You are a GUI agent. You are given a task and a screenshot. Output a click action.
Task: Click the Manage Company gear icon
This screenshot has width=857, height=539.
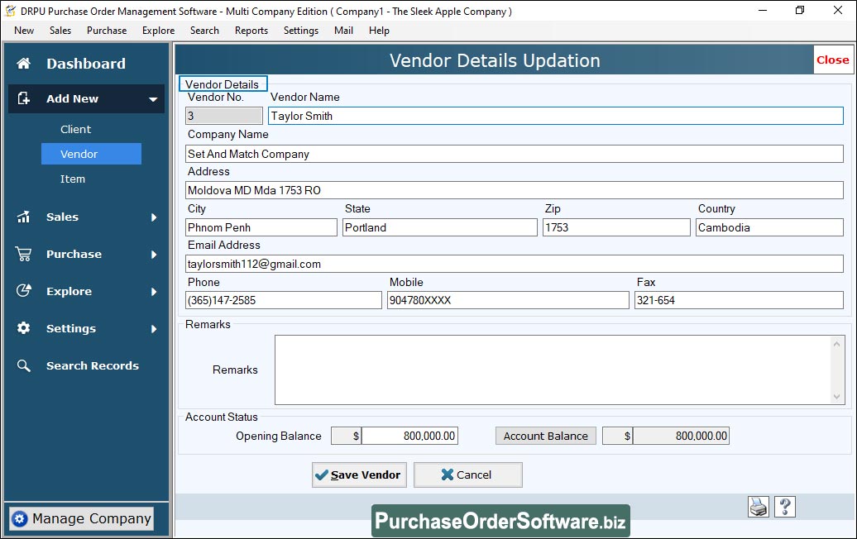click(x=20, y=519)
